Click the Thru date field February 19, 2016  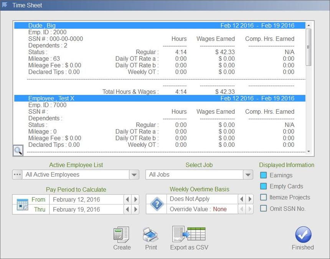pyautogui.click(x=87, y=209)
